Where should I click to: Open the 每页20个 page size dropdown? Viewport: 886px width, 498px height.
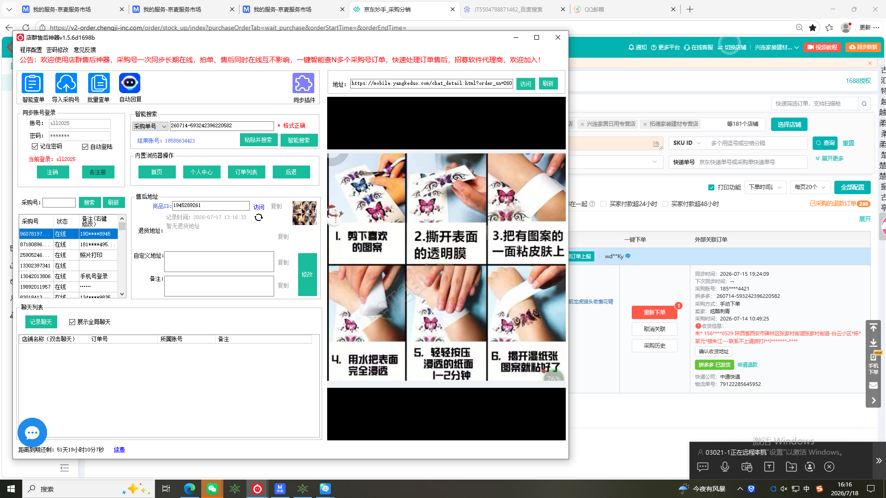tap(810, 187)
